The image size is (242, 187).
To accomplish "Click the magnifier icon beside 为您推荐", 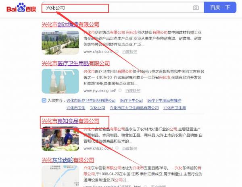I will (44, 101).
